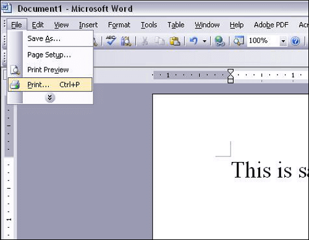Image resolution: width=309 pixels, height=240 pixels.
Task: Click the text "This is" in the document
Action: coord(261,170)
